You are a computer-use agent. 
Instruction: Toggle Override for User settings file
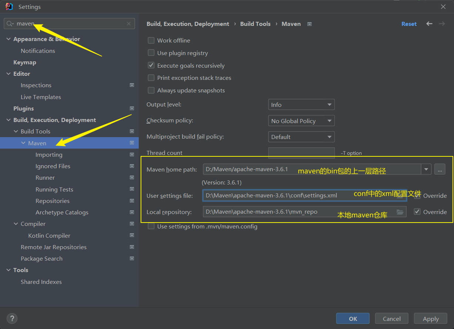(x=417, y=196)
